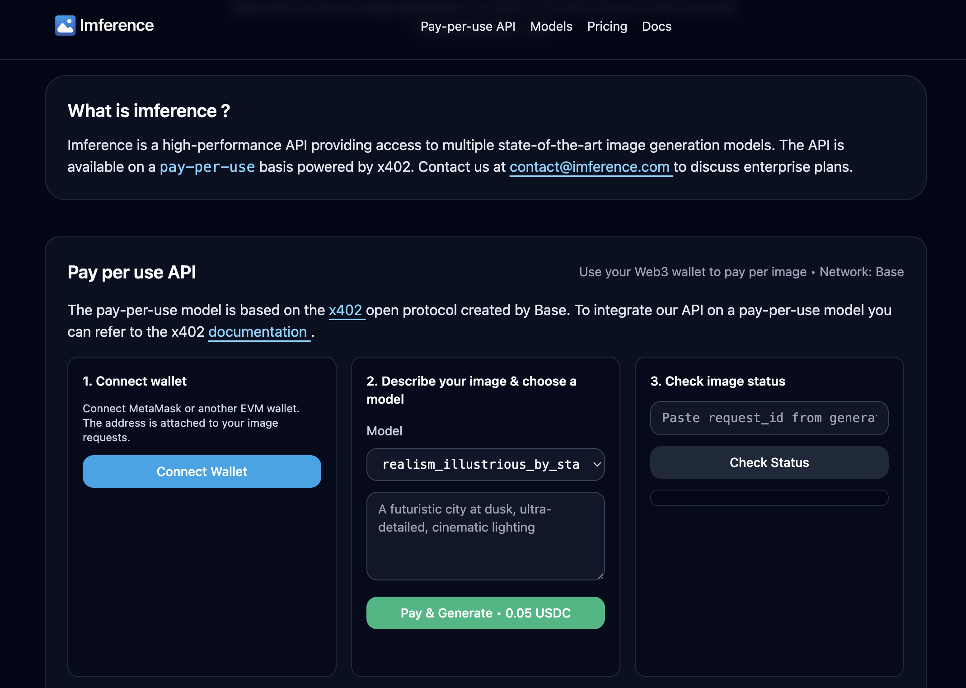The width and height of the screenshot is (966, 688).
Task: Open the Pricing nav item
Action: click(x=607, y=27)
